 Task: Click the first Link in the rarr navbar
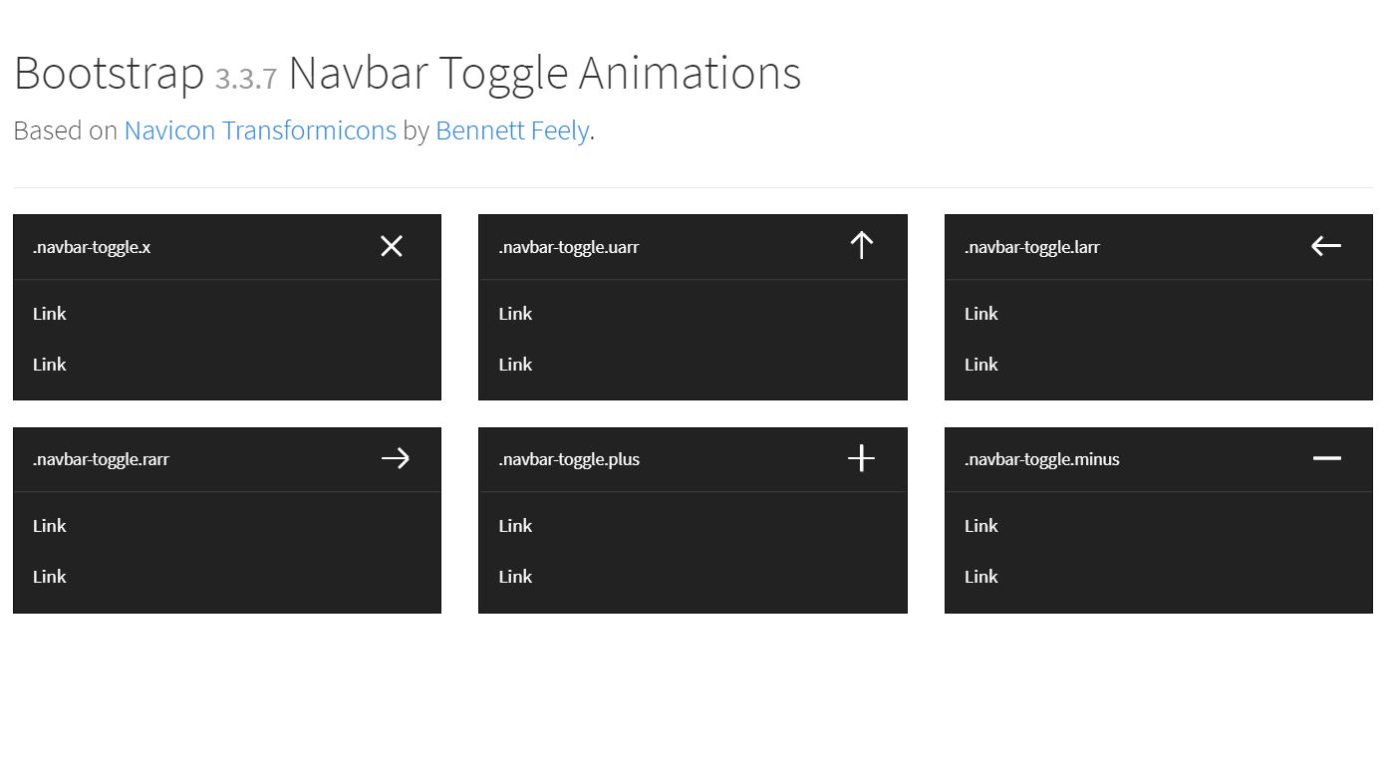click(49, 525)
